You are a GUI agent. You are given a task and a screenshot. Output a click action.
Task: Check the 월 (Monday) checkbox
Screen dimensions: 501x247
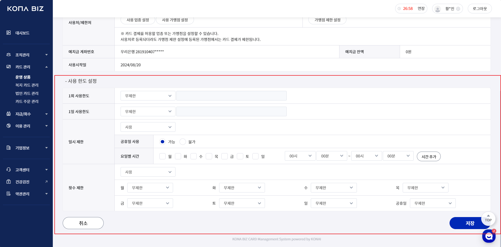(162, 156)
